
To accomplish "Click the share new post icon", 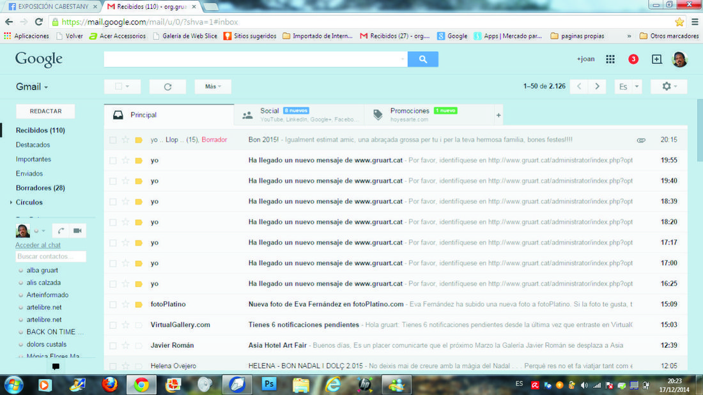I will pos(656,59).
